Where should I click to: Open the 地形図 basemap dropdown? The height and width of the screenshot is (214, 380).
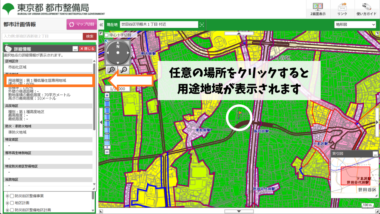[355, 24]
